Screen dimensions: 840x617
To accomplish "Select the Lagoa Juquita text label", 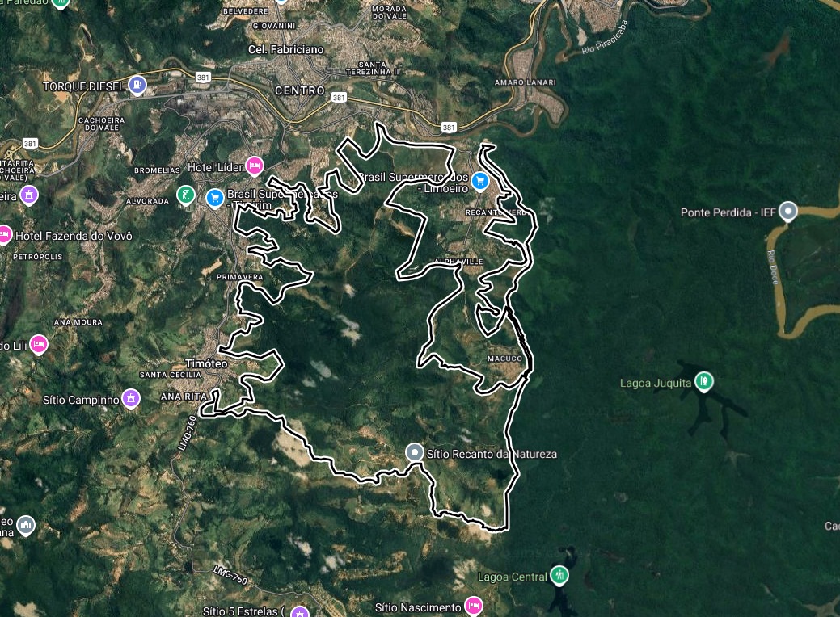I will (655, 383).
